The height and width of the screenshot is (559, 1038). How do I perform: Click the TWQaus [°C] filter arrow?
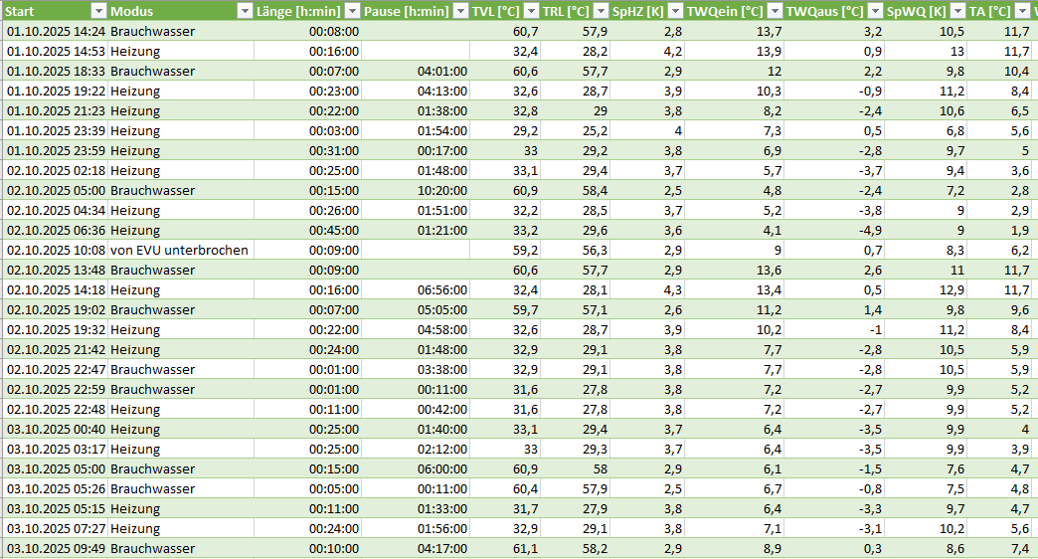coord(874,11)
